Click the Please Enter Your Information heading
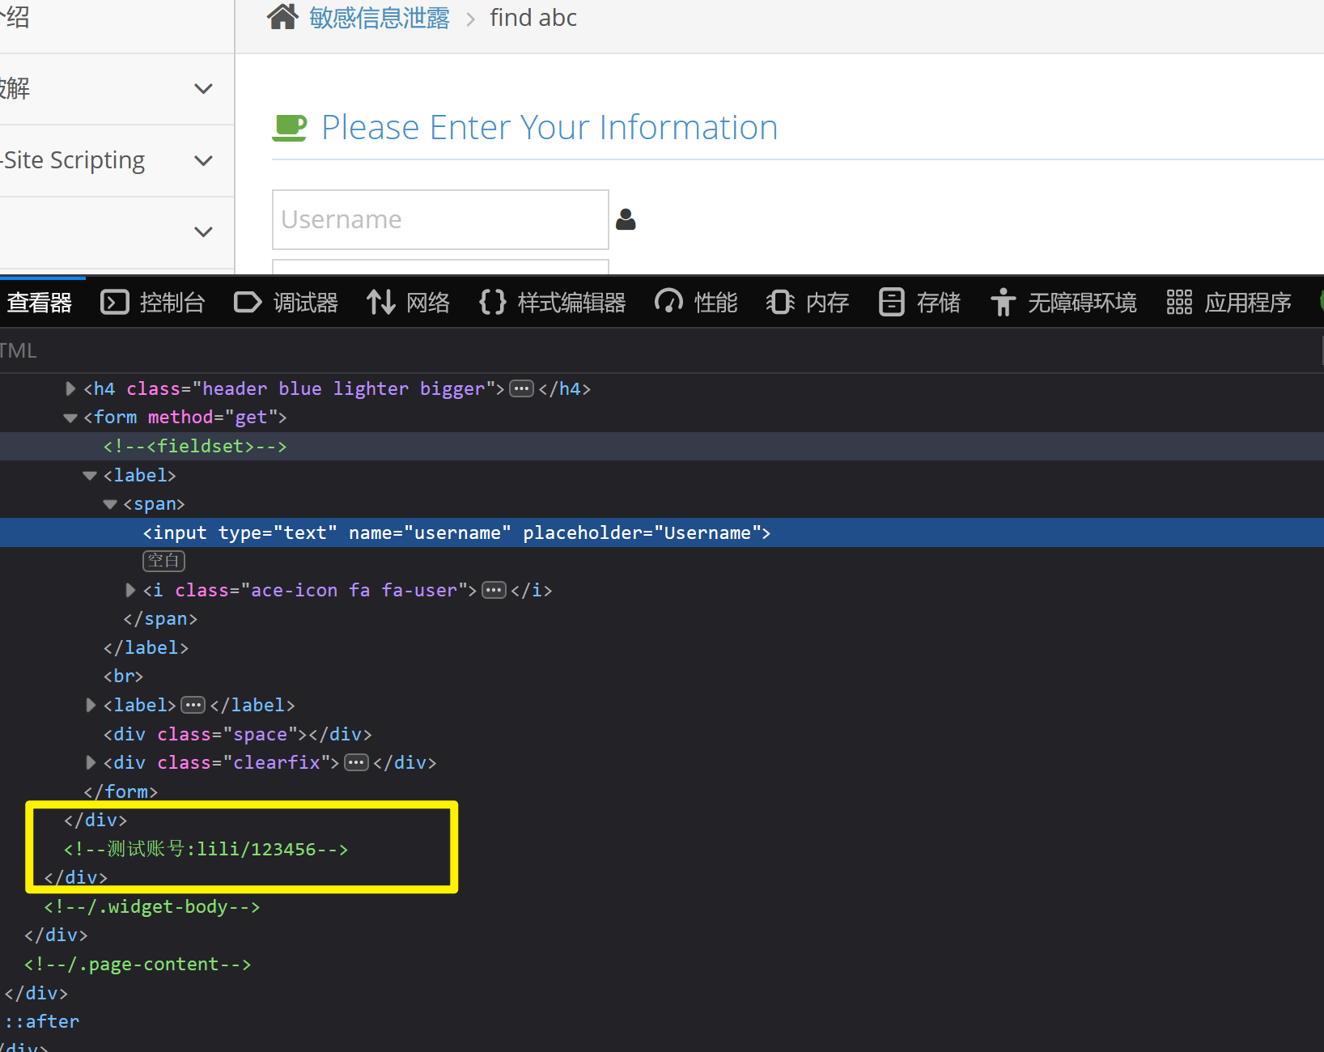This screenshot has width=1324, height=1052. click(x=550, y=128)
